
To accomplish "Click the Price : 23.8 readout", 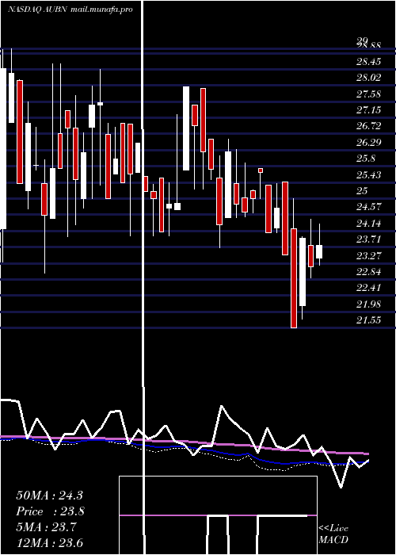I will click(x=50, y=511).
